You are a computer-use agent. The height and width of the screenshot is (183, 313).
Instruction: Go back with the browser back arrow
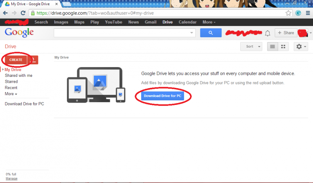5,13
